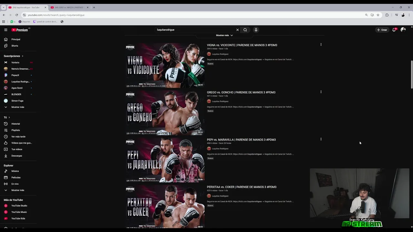Switch to luquitarodrigue YouTube browser tab

point(27,7)
